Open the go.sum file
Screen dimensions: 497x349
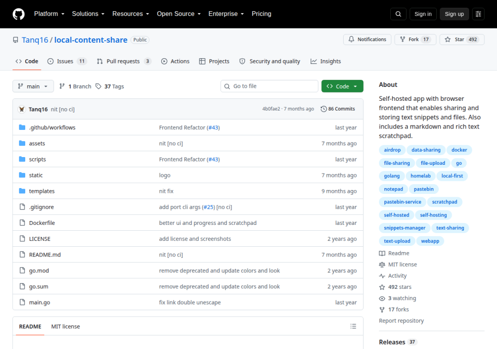coord(39,286)
